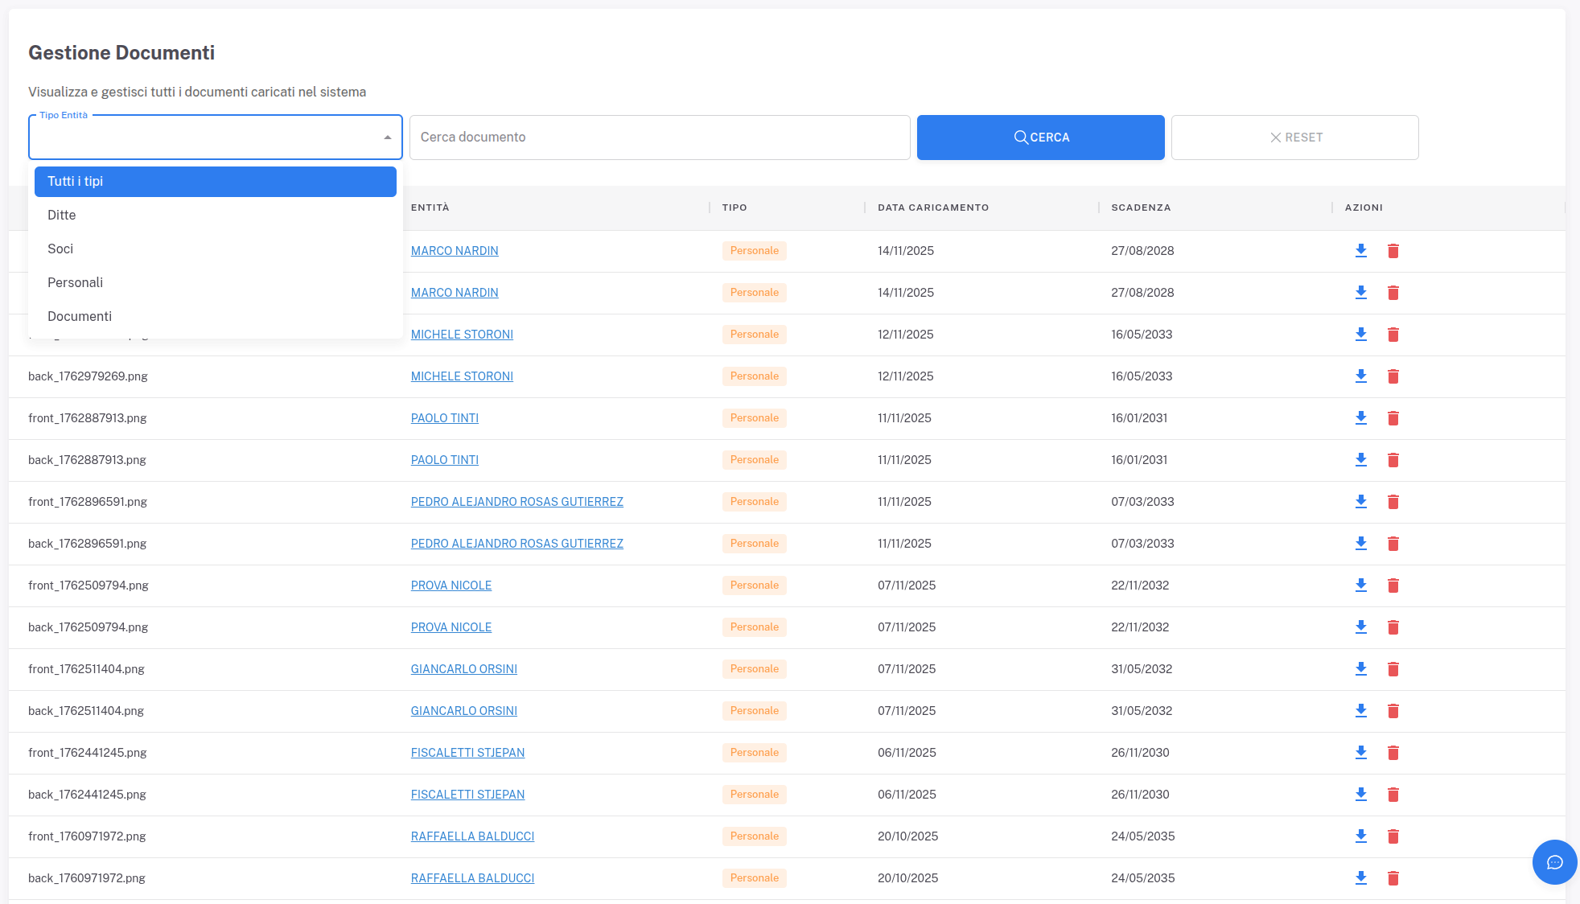Screen dimensions: 1580x904
Task: Download front_1762887913.png file for PAOLO TINTI
Action: click(1360, 418)
